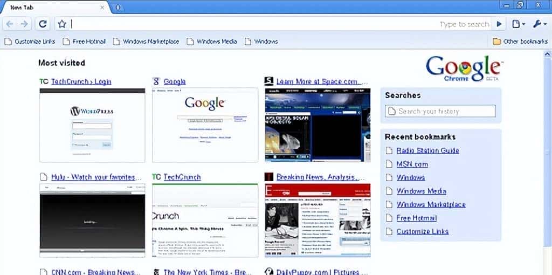This screenshot has height=275, width=552.
Task: Click the page icon beside MSN.com
Action: point(389,164)
